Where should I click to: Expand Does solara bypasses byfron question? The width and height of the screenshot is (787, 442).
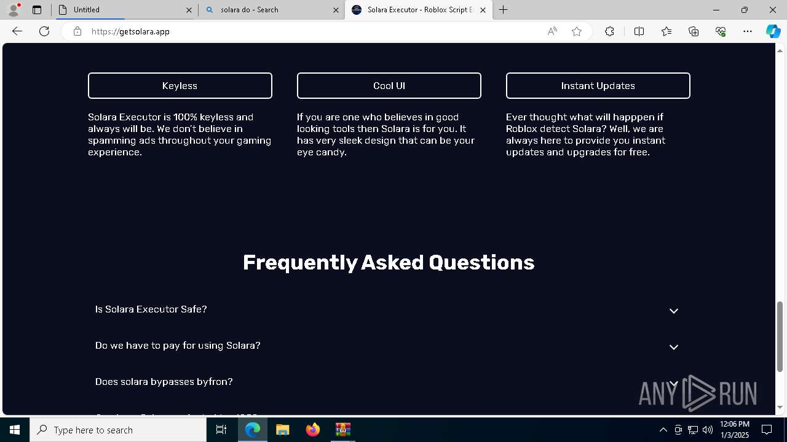(x=389, y=382)
